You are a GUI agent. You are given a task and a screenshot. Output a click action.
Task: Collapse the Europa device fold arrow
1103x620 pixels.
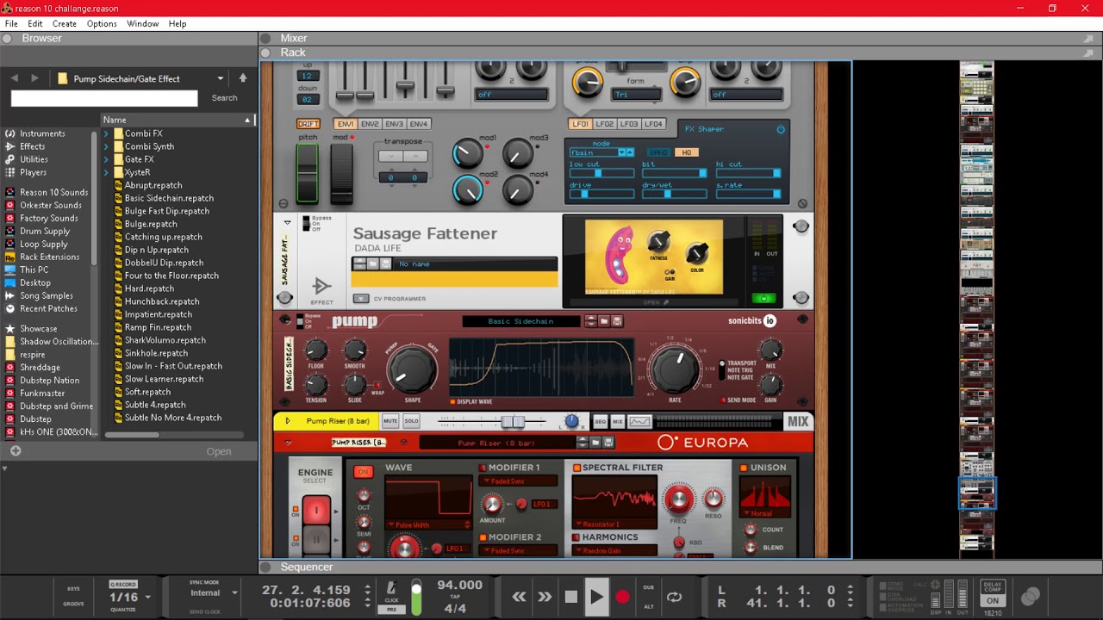[x=288, y=443]
